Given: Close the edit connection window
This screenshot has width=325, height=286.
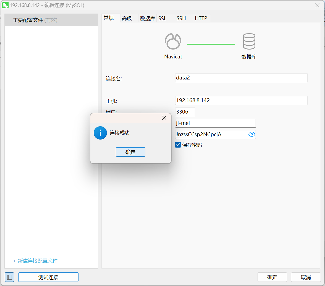Looking at the screenshot, I should [x=317, y=5].
